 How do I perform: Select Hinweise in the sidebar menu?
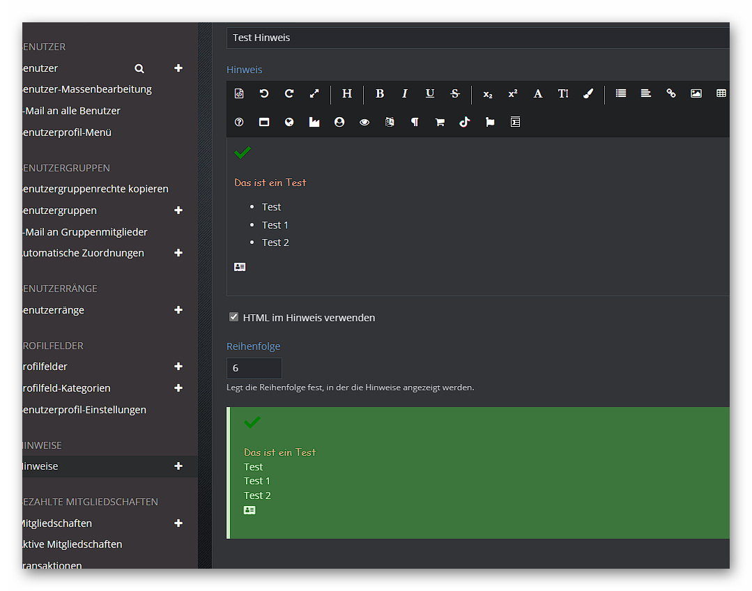coord(40,466)
